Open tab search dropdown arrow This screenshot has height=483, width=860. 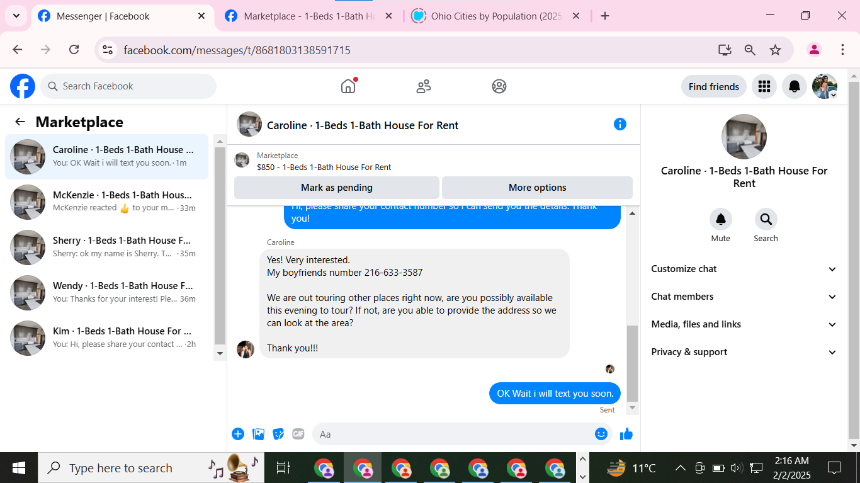(16, 16)
